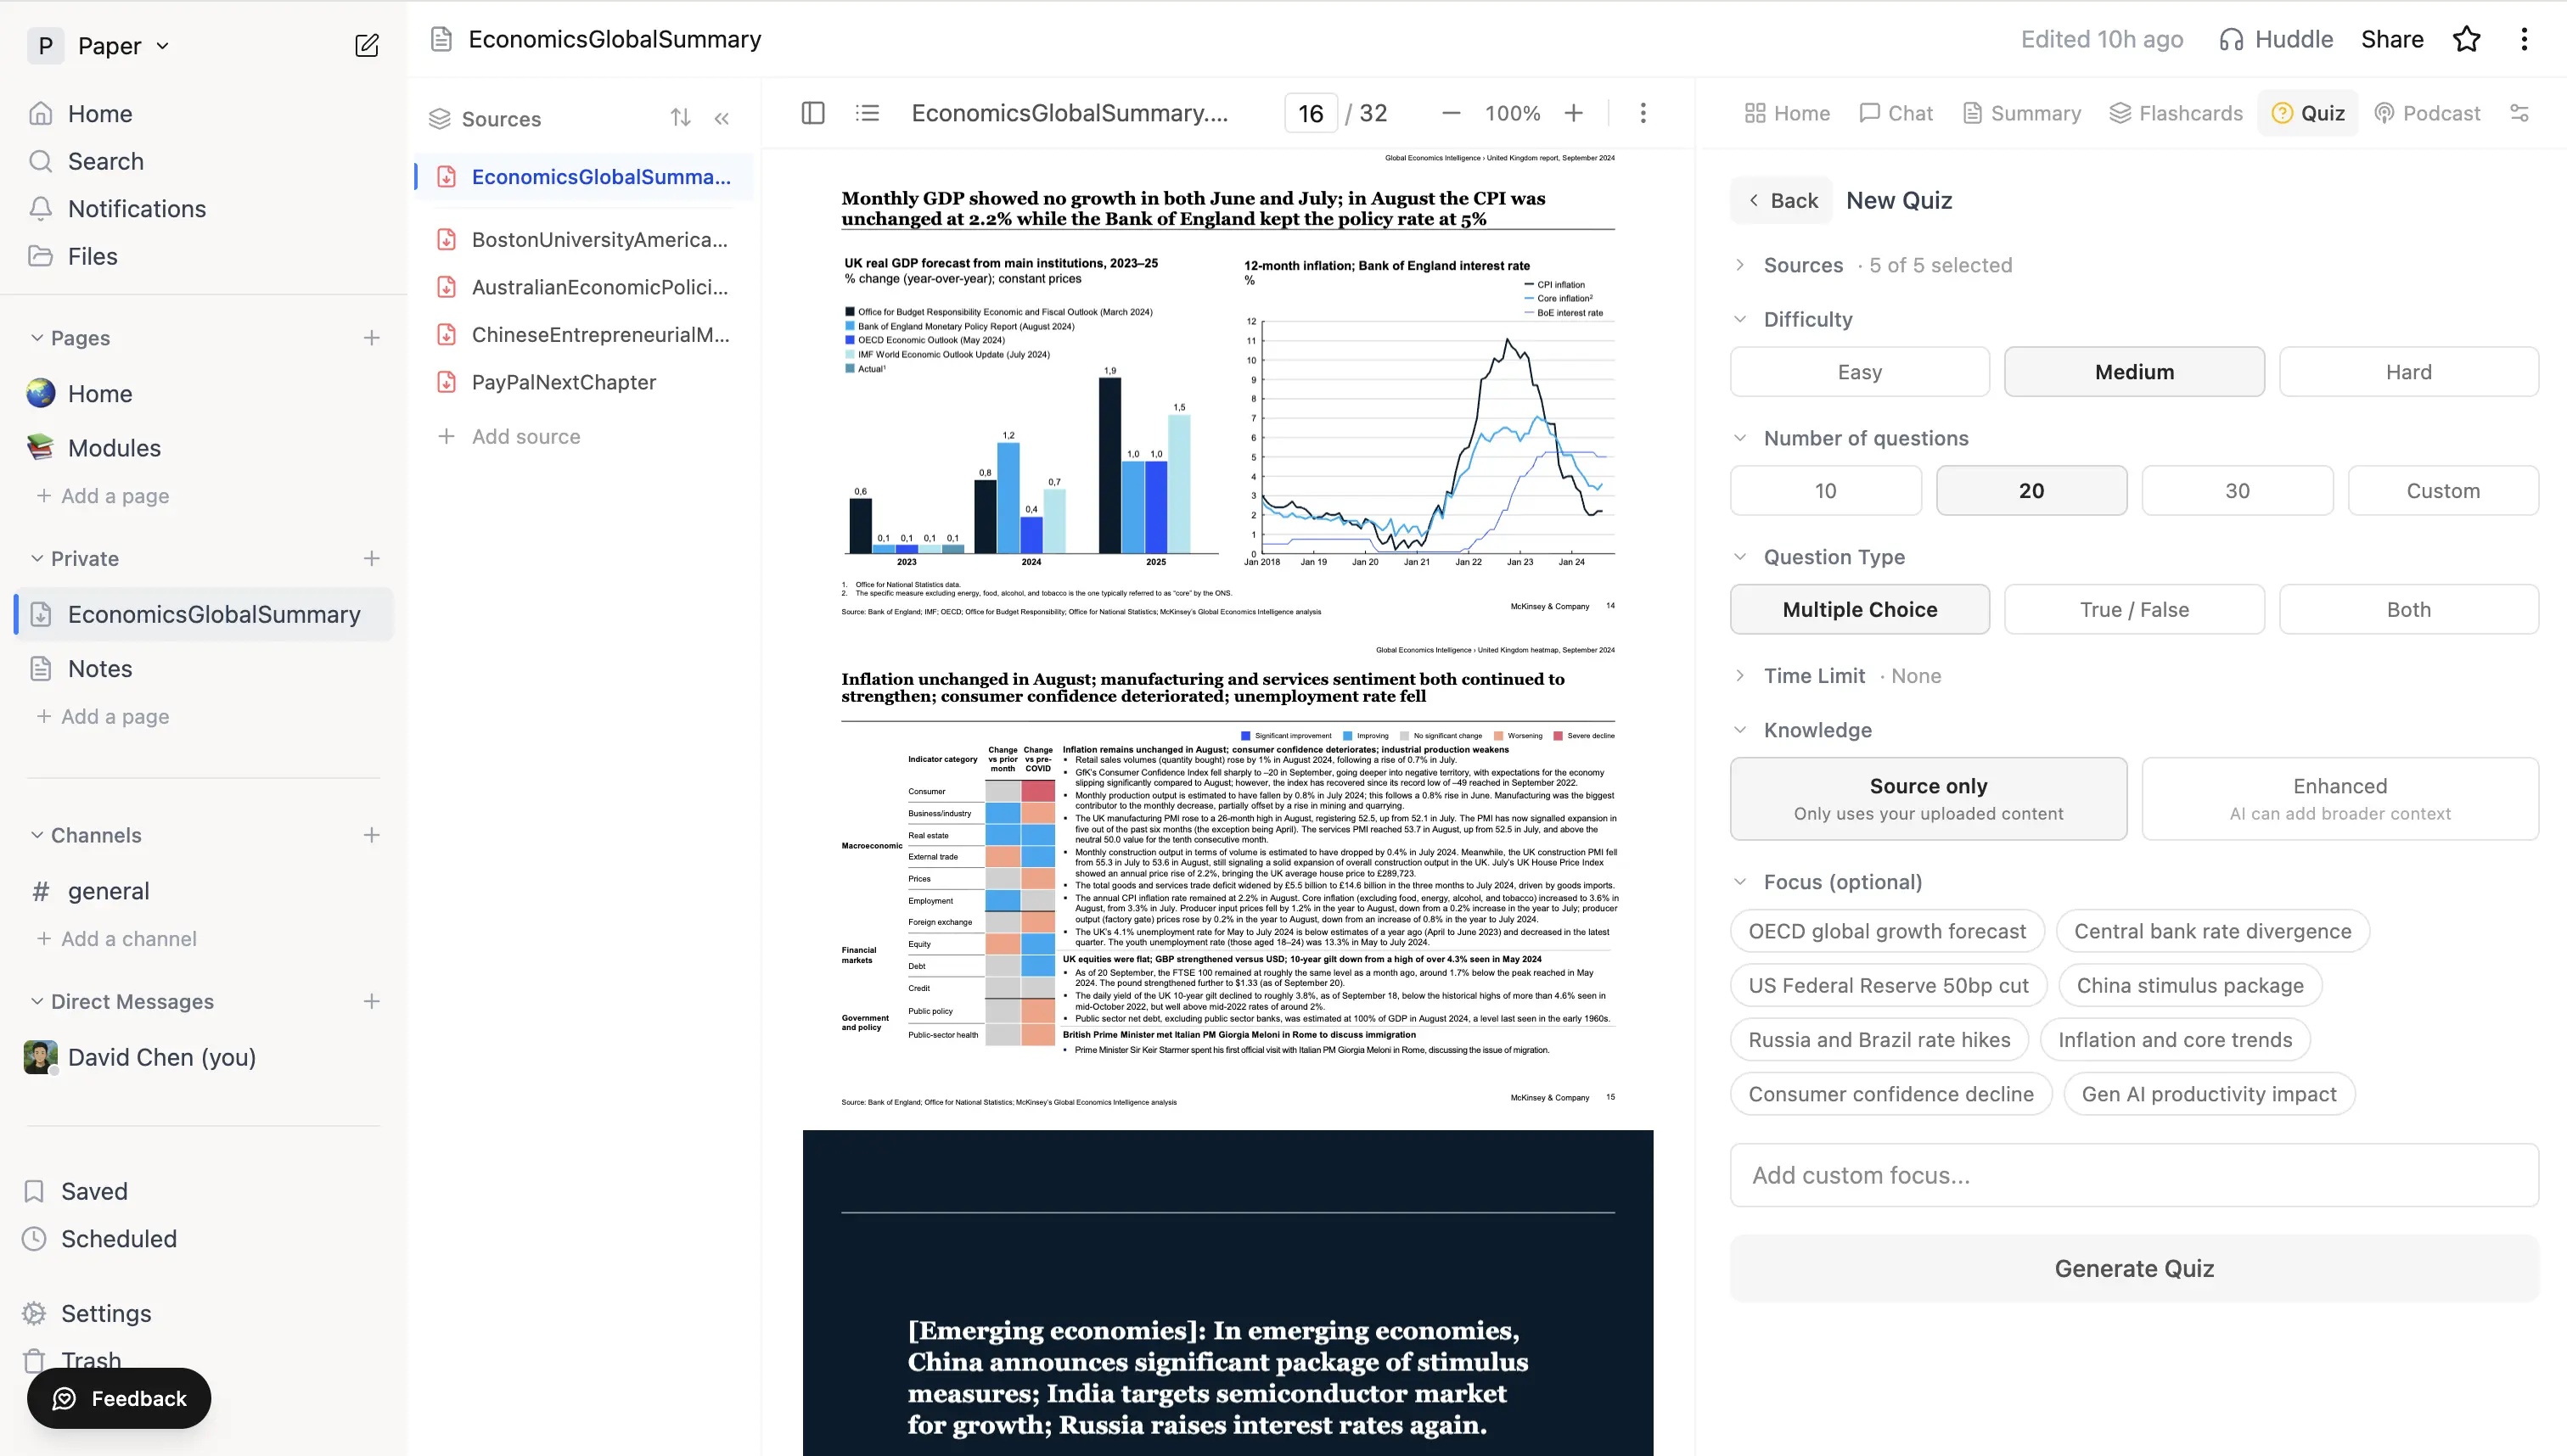Switch to the Podcast tab
2567x1456 pixels.
(2427, 113)
